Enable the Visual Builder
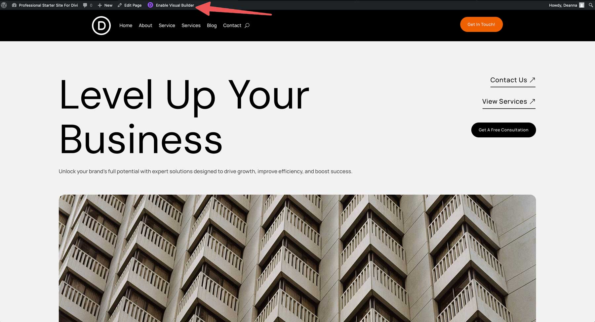This screenshot has height=322, width=595. click(175, 5)
